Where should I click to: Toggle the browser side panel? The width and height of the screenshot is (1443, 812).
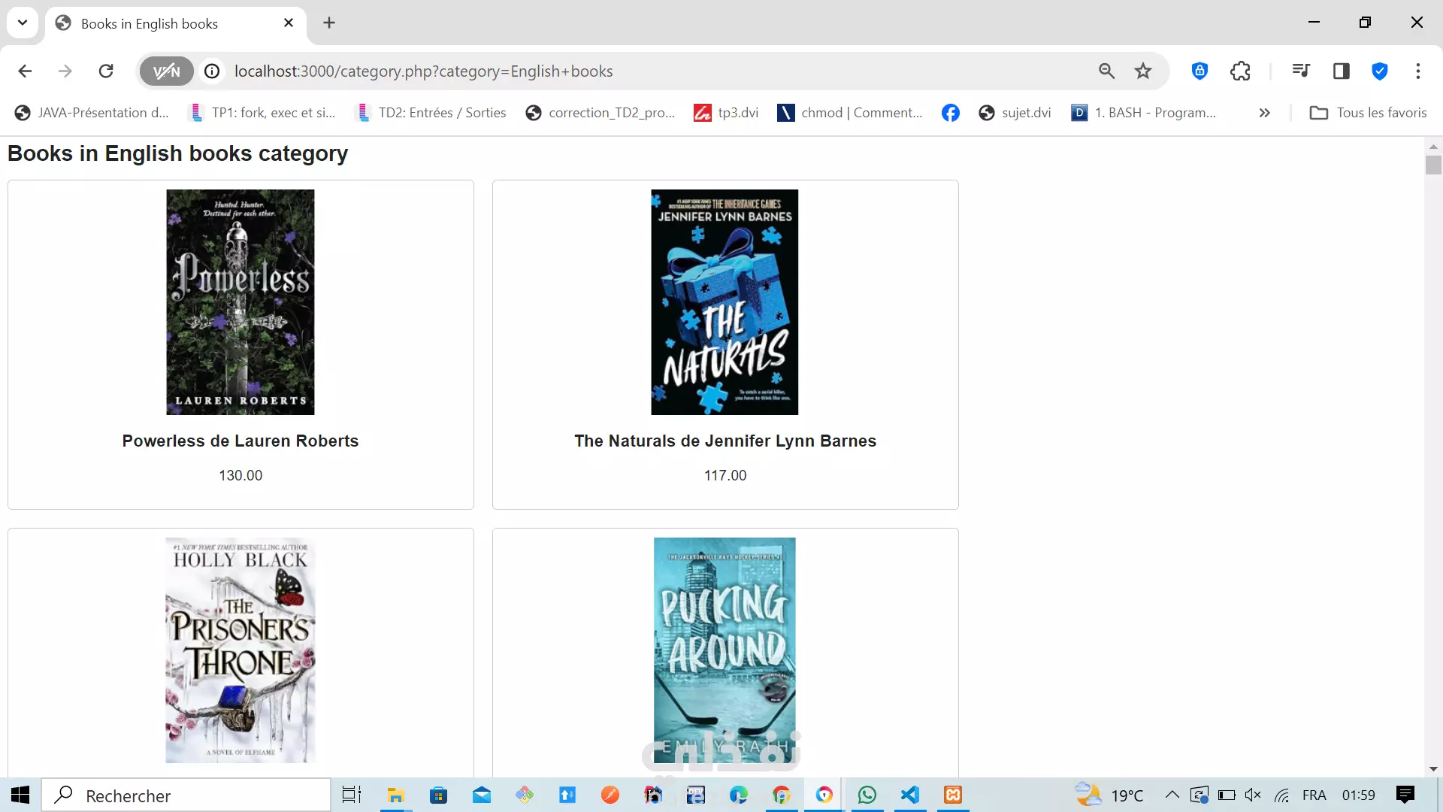(x=1342, y=71)
